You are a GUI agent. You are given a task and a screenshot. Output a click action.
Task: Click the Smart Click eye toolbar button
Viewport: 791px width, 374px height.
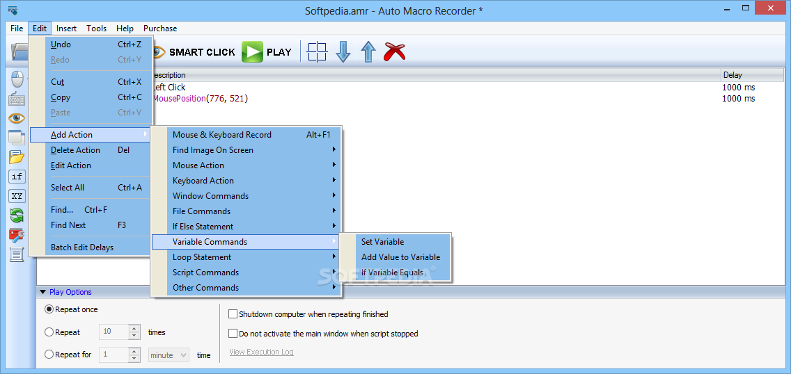(194, 52)
